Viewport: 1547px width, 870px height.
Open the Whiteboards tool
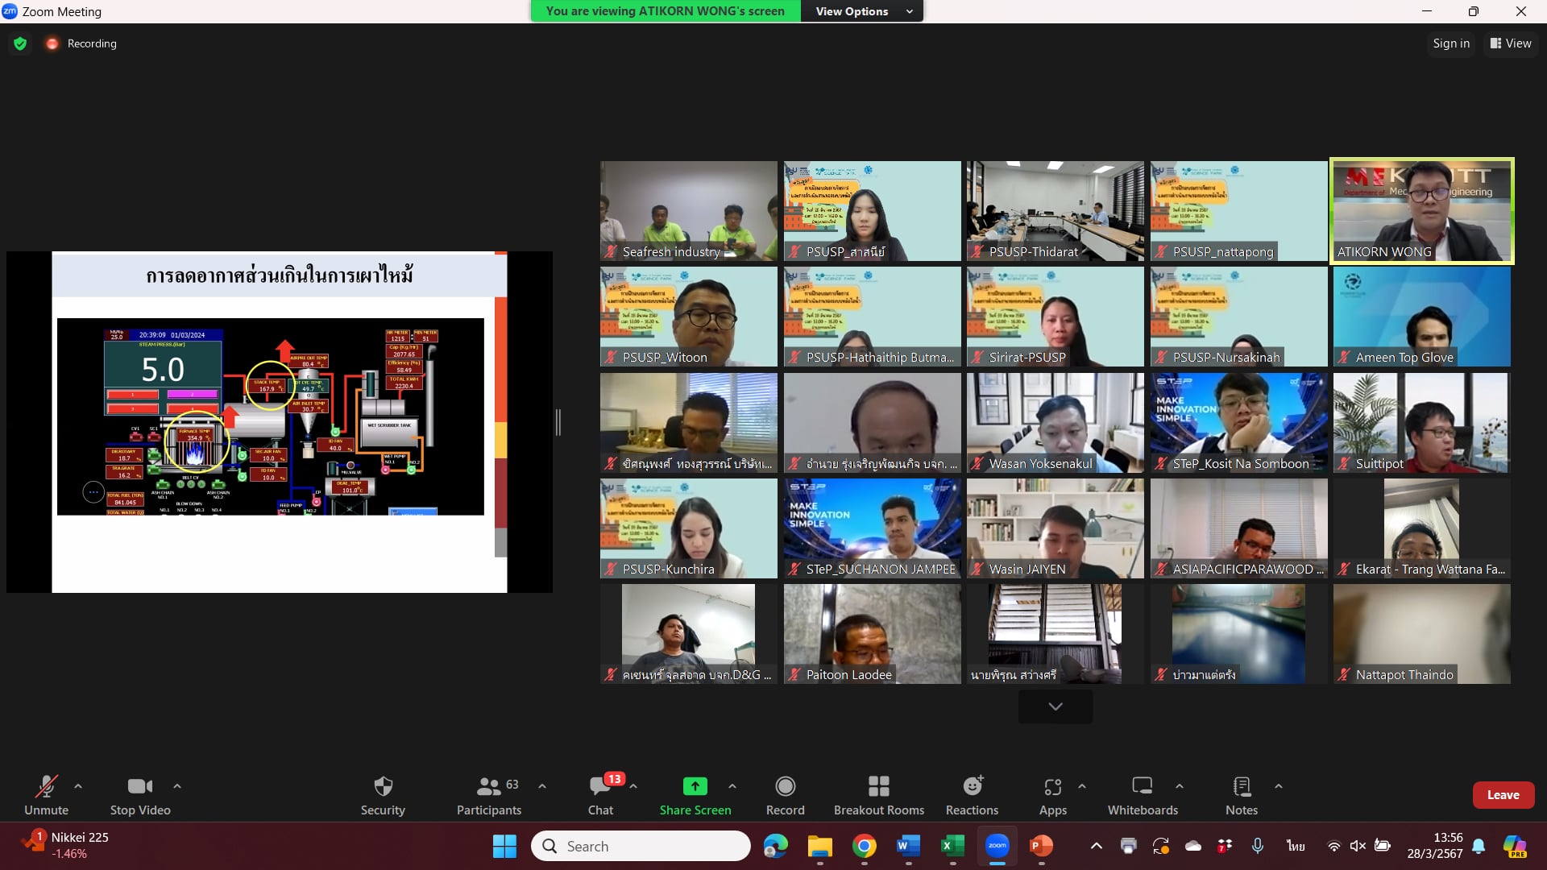coord(1142,794)
